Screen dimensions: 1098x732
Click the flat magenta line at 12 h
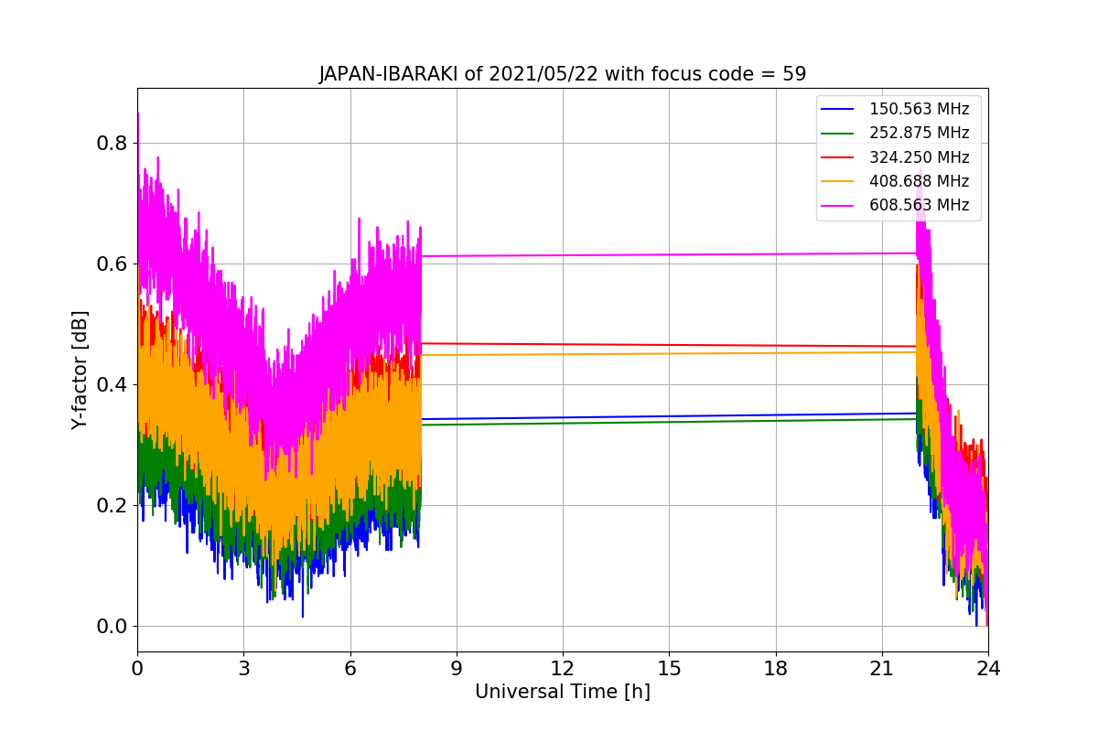click(x=563, y=255)
